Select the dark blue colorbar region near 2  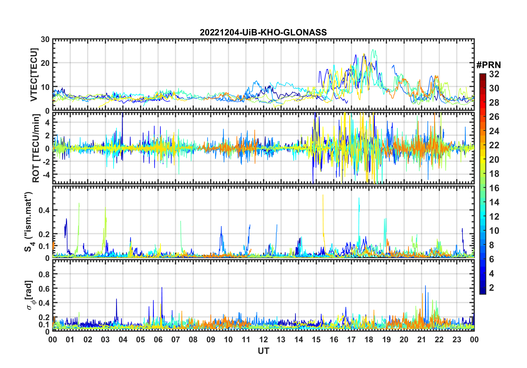pyautogui.click(x=482, y=287)
